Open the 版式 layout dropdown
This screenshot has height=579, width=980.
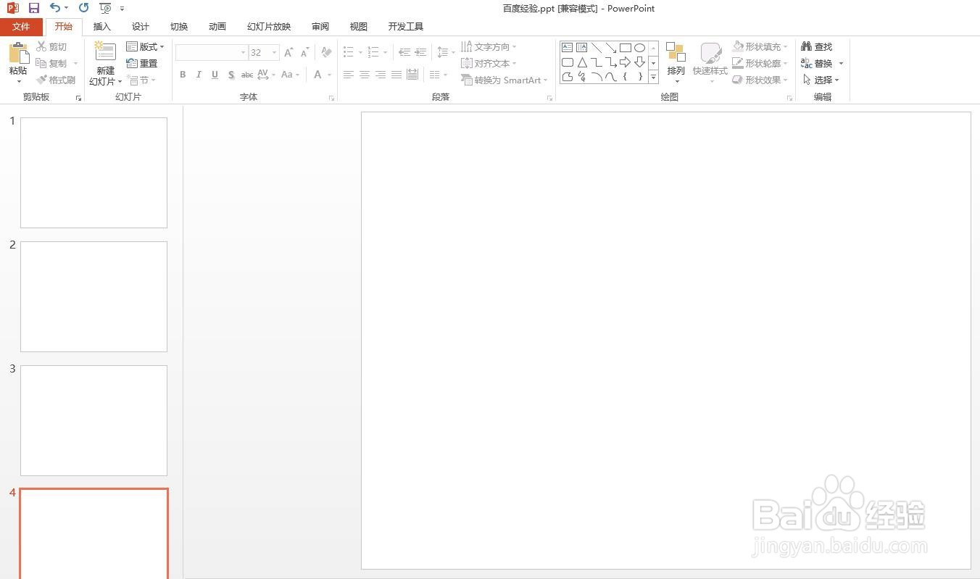pyautogui.click(x=146, y=46)
